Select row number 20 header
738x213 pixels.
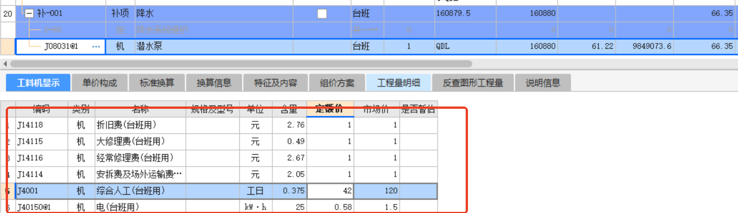tap(7, 14)
